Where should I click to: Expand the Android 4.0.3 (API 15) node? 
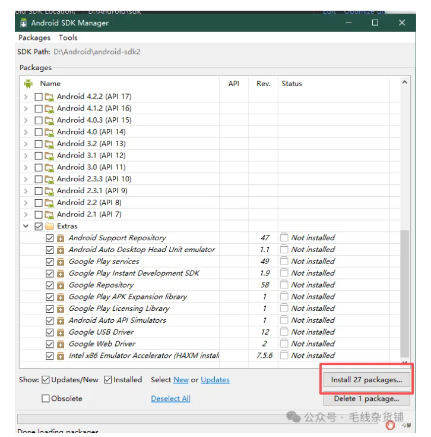click(x=26, y=120)
